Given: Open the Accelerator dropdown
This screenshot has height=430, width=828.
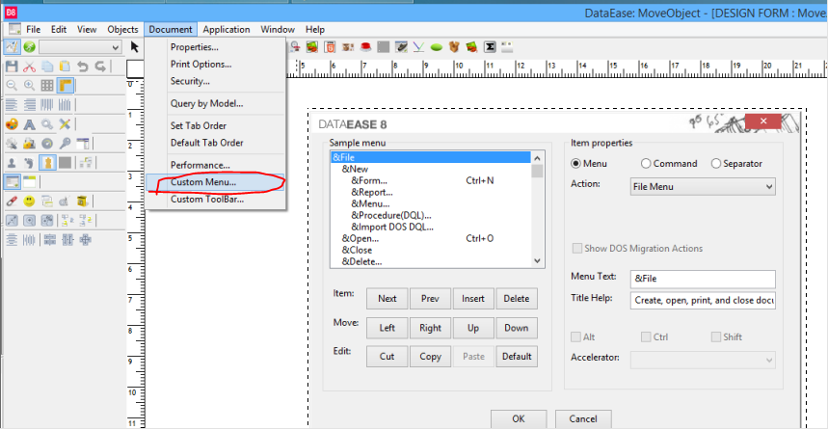Looking at the screenshot, I should [x=703, y=361].
